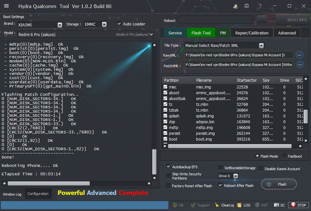Open the Drive 0 dropdown
The image size is (311, 211).
[x=235, y=176]
